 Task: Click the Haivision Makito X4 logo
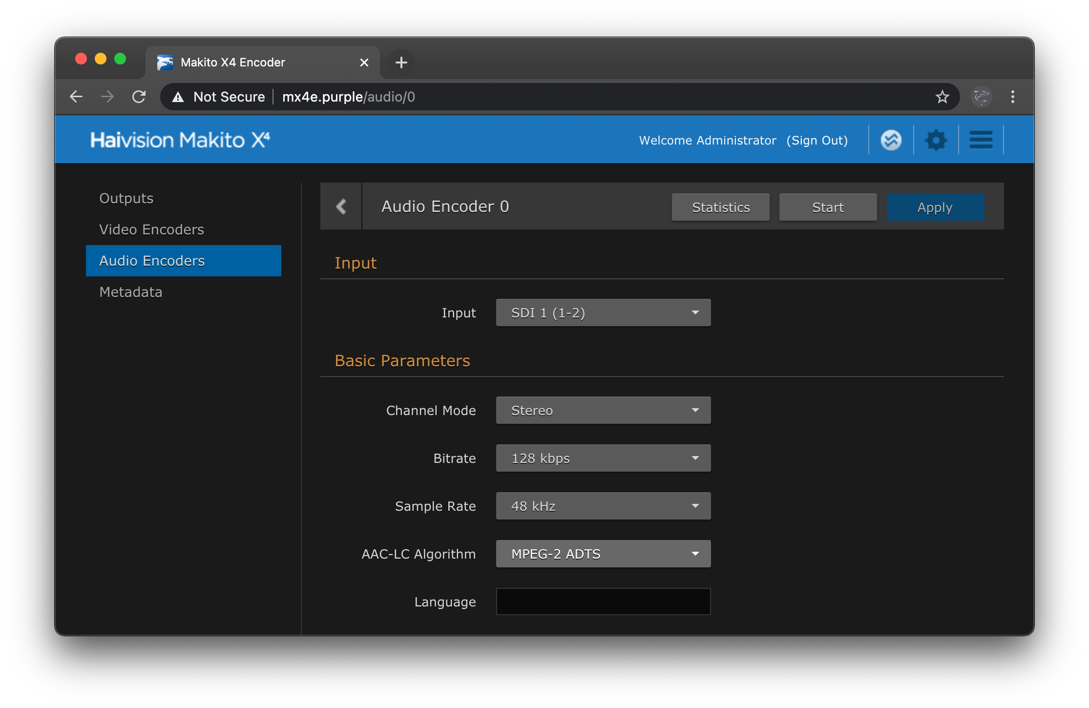pyautogui.click(x=180, y=140)
